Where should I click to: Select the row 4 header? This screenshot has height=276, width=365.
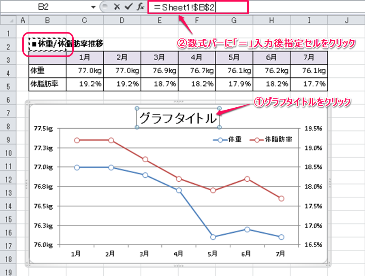(x=8, y=71)
